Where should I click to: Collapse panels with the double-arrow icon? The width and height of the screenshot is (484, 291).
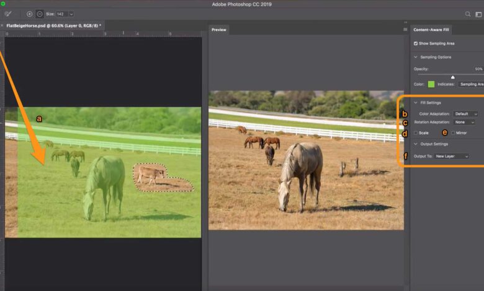(x=405, y=22)
